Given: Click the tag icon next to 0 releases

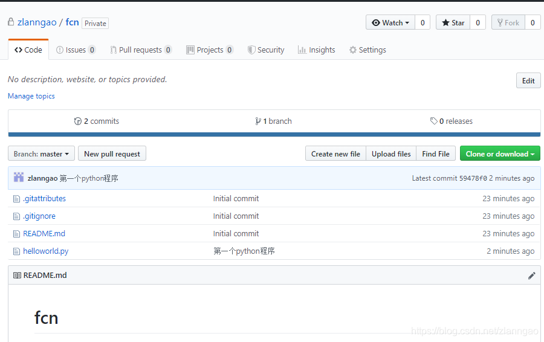Looking at the screenshot, I should point(433,121).
